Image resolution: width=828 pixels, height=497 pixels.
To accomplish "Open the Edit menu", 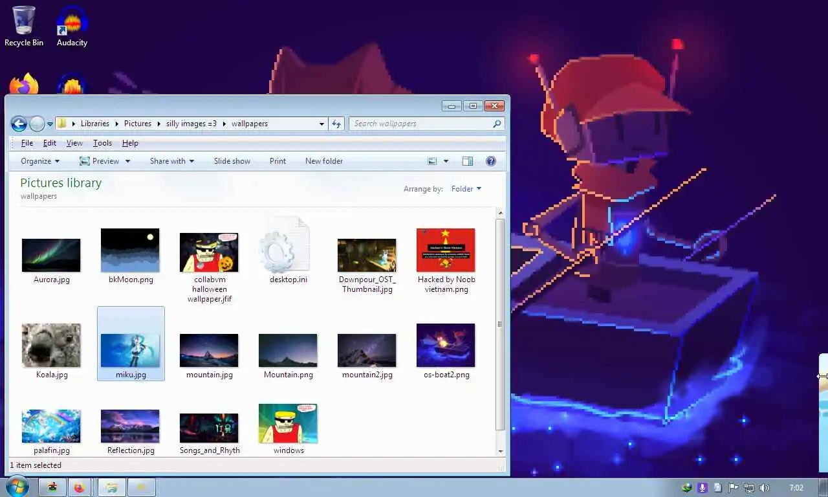I will 50,143.
